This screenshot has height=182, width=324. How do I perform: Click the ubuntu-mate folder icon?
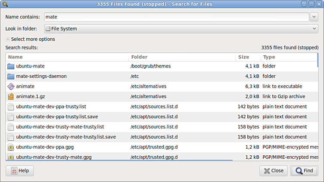coord(11,66)
